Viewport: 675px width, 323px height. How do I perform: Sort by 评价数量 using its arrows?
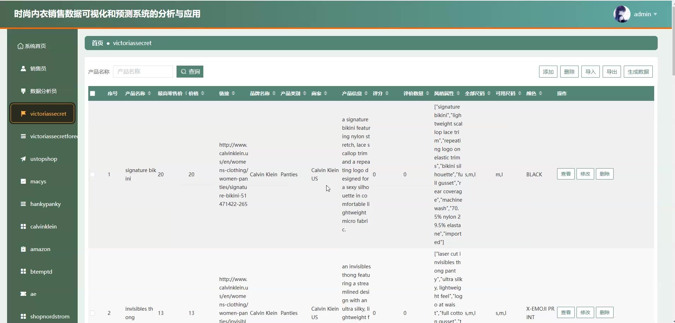428,93
